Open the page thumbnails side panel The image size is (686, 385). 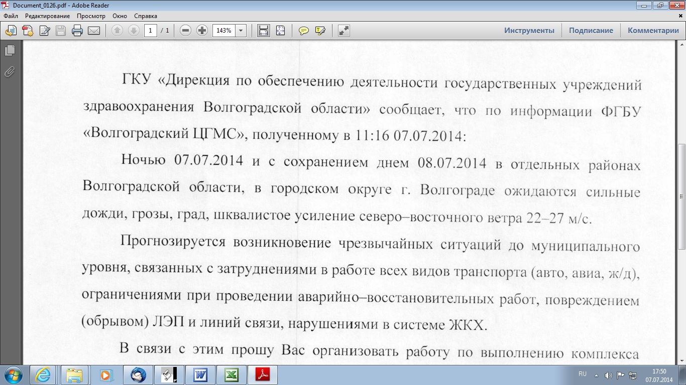pos(10,51)
